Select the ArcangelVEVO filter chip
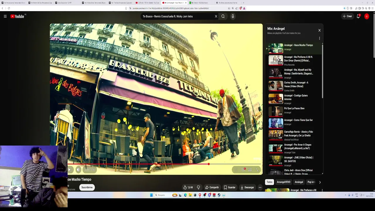Image resolution: width=375 pixels, height=211 pixels. pos(284,182)
